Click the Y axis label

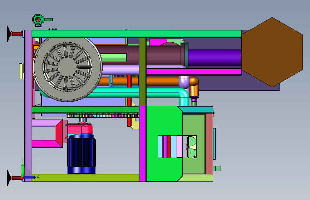click(22, 160)
